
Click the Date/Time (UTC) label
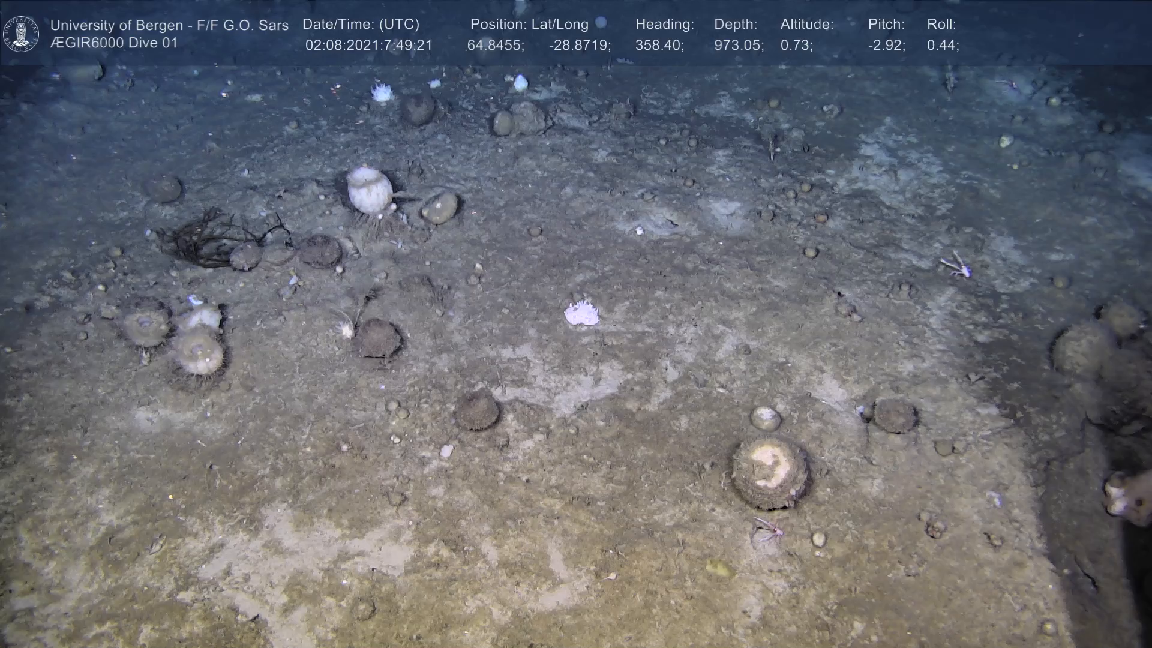tap(361, 25)
